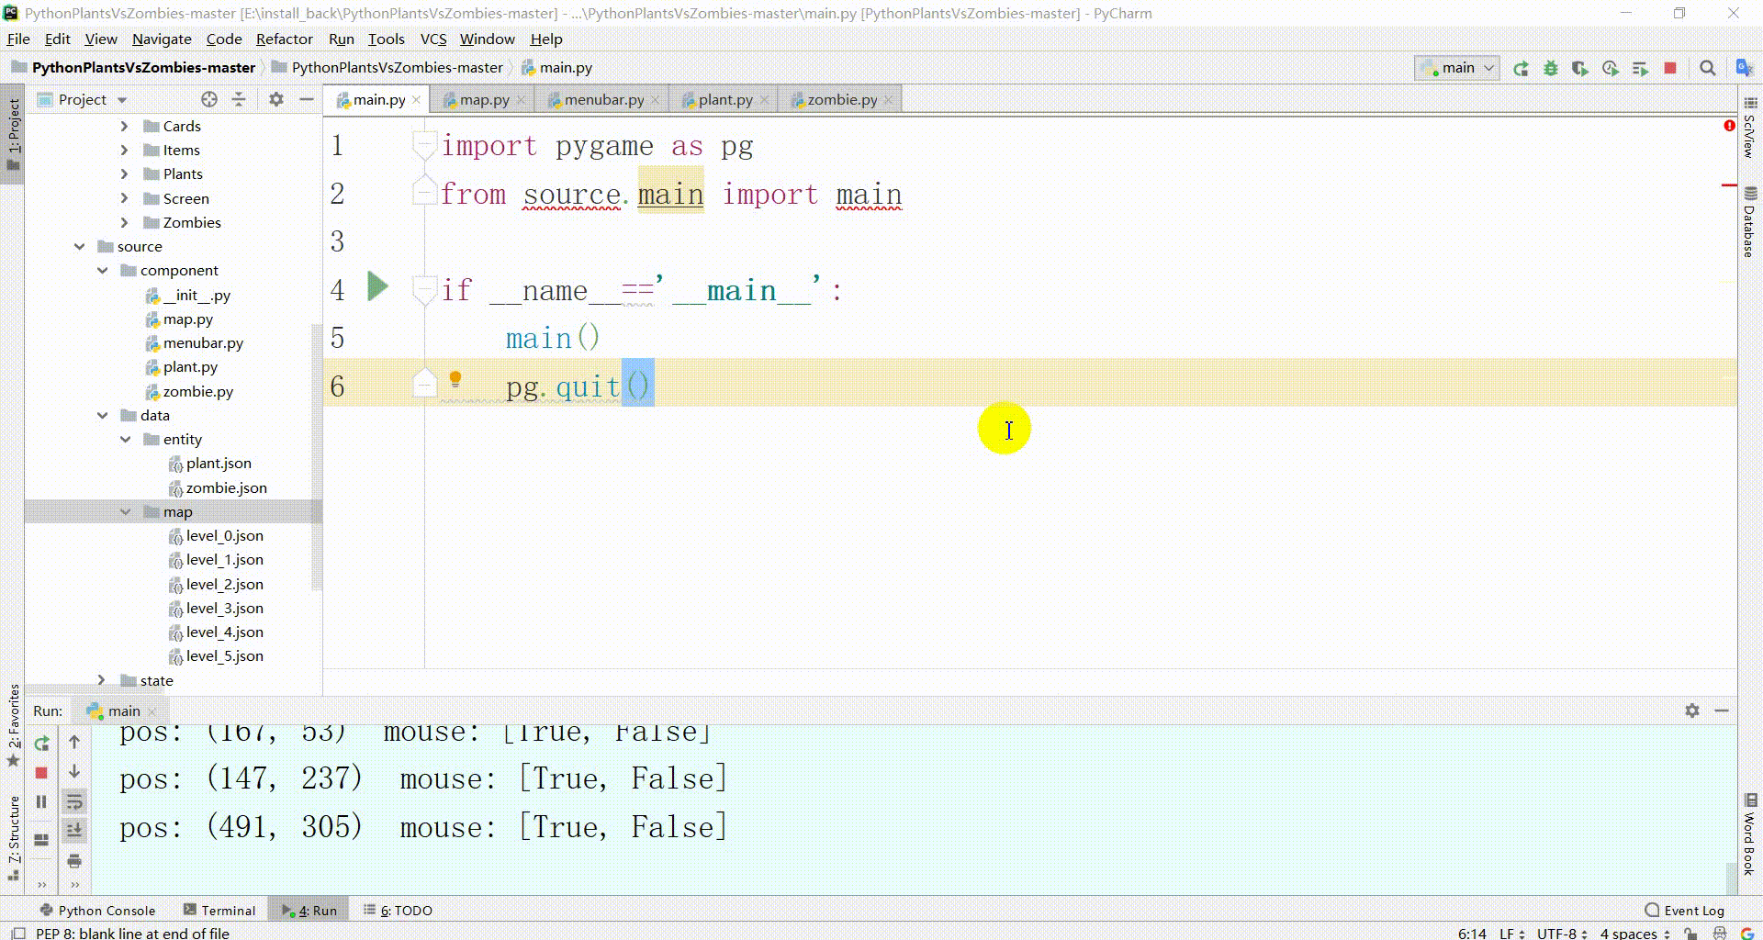Stop the running process via the toolbar red square
The width and height of the screenshot is (1763, 940).
(x=1670, y=68)
